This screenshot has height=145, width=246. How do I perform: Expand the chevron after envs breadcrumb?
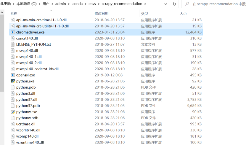click(99, 4)
